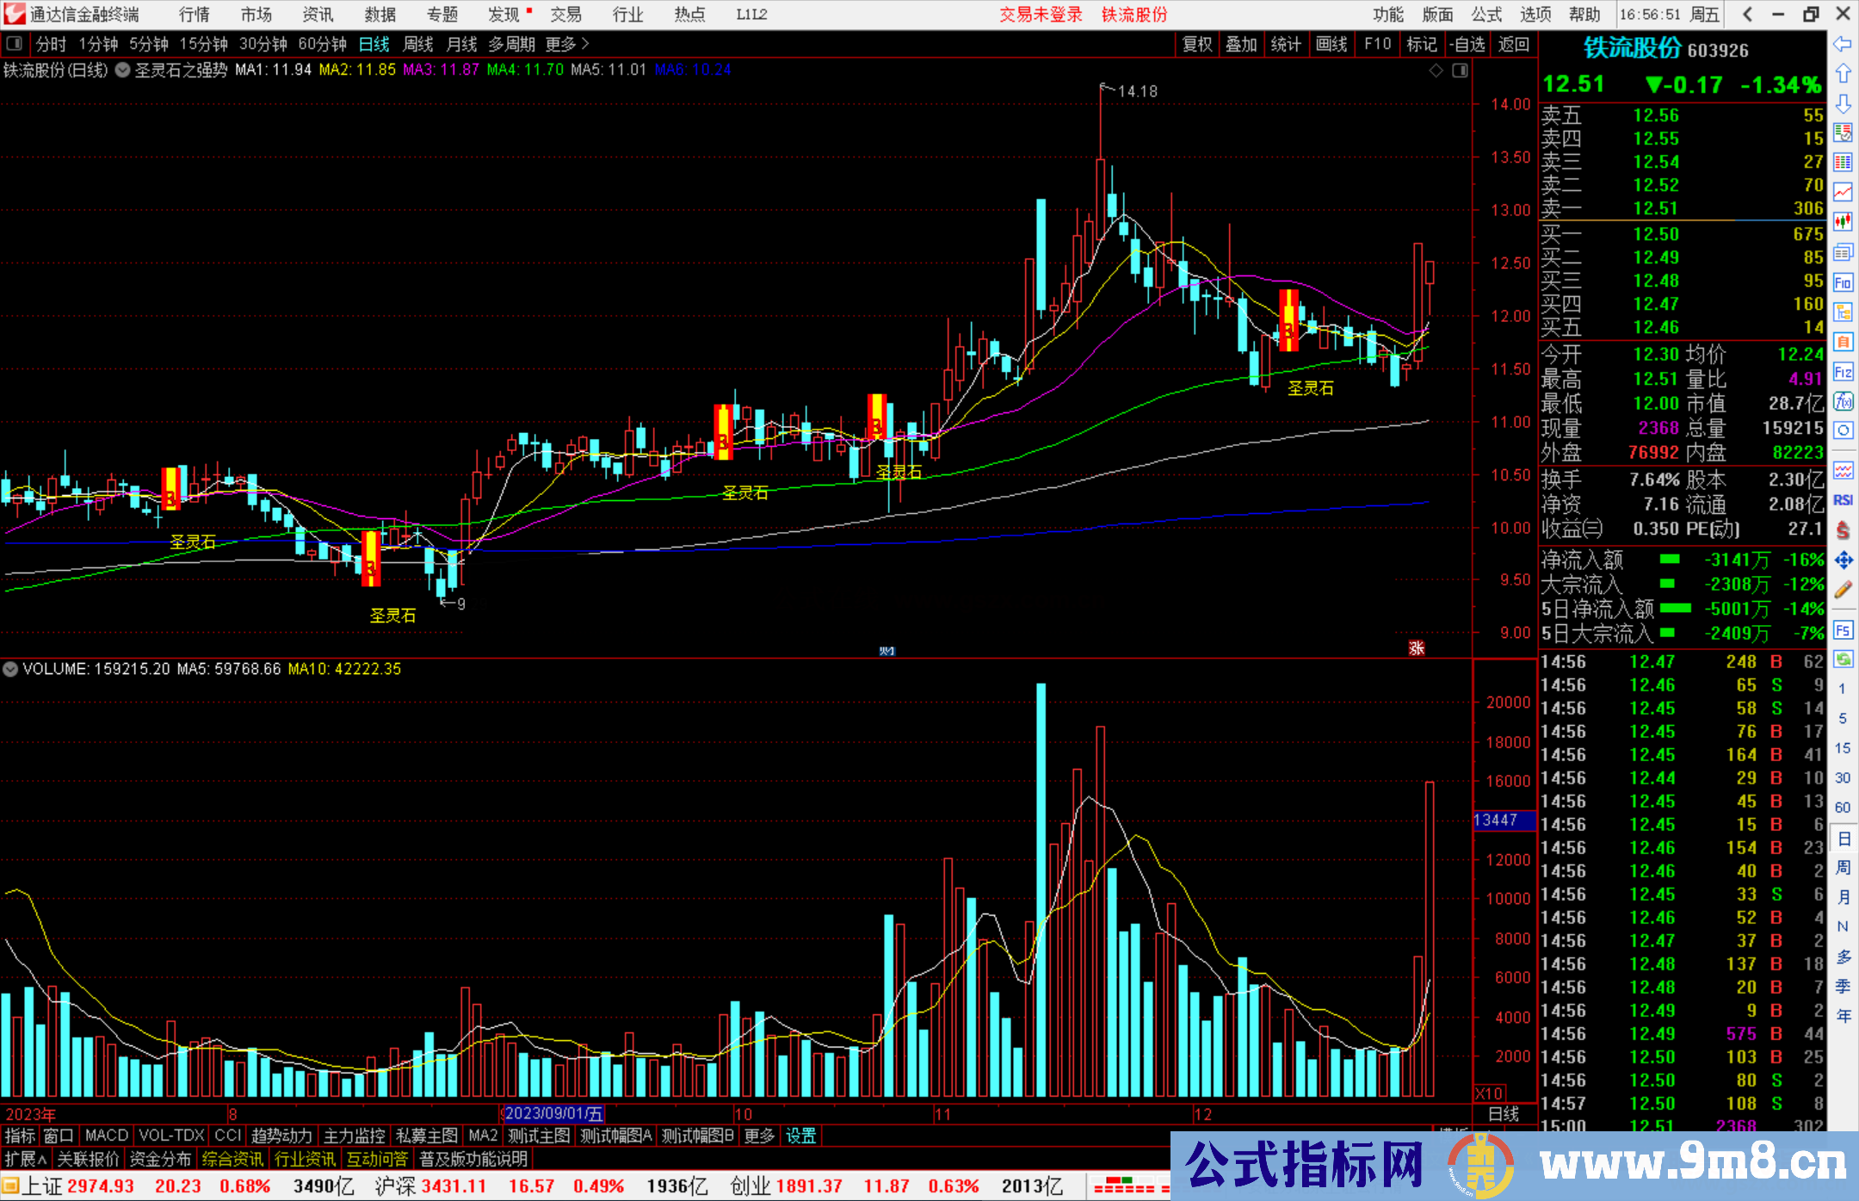Select the pencil drawing tool icon
The image size is (1859, 1201).
click(1843, 590)
